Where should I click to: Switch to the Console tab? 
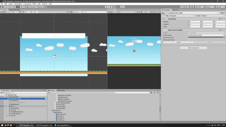tap(61, 90)
